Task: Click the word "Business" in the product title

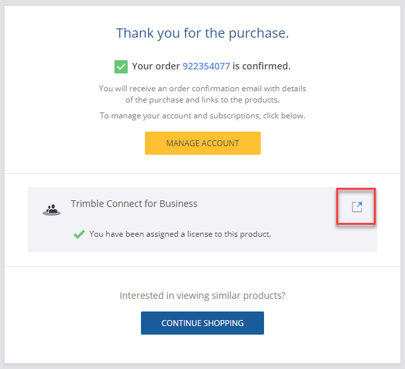Action: [x=179, y=204]
